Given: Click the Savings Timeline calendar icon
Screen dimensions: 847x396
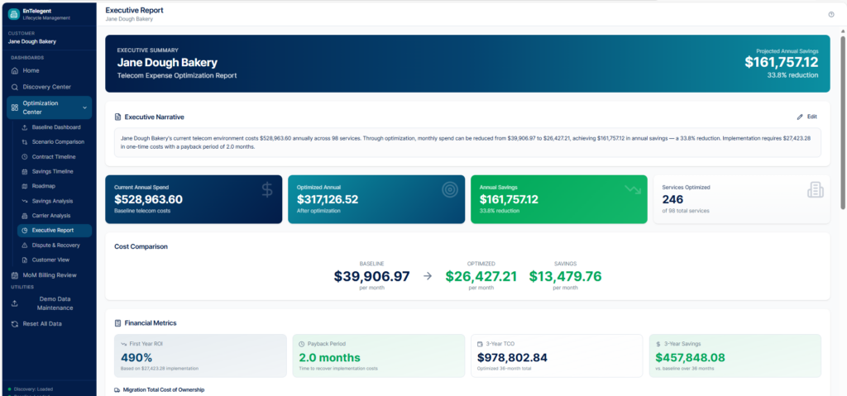Looking at the screenshot, I should click(x=24, y=171).
